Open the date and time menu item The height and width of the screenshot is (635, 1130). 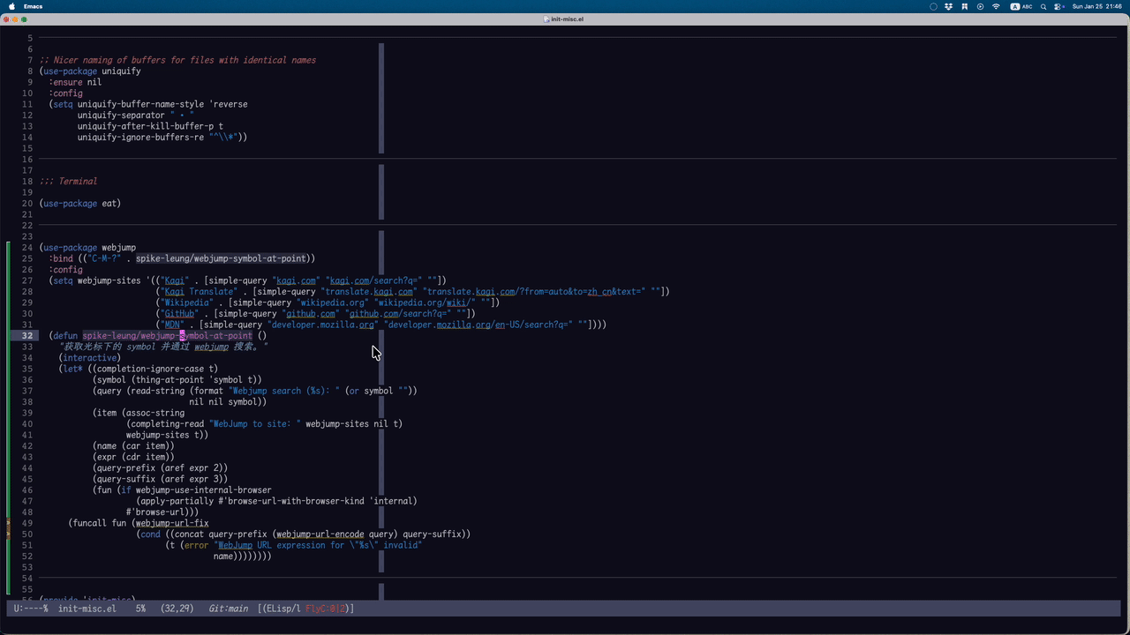[1096, 6]
